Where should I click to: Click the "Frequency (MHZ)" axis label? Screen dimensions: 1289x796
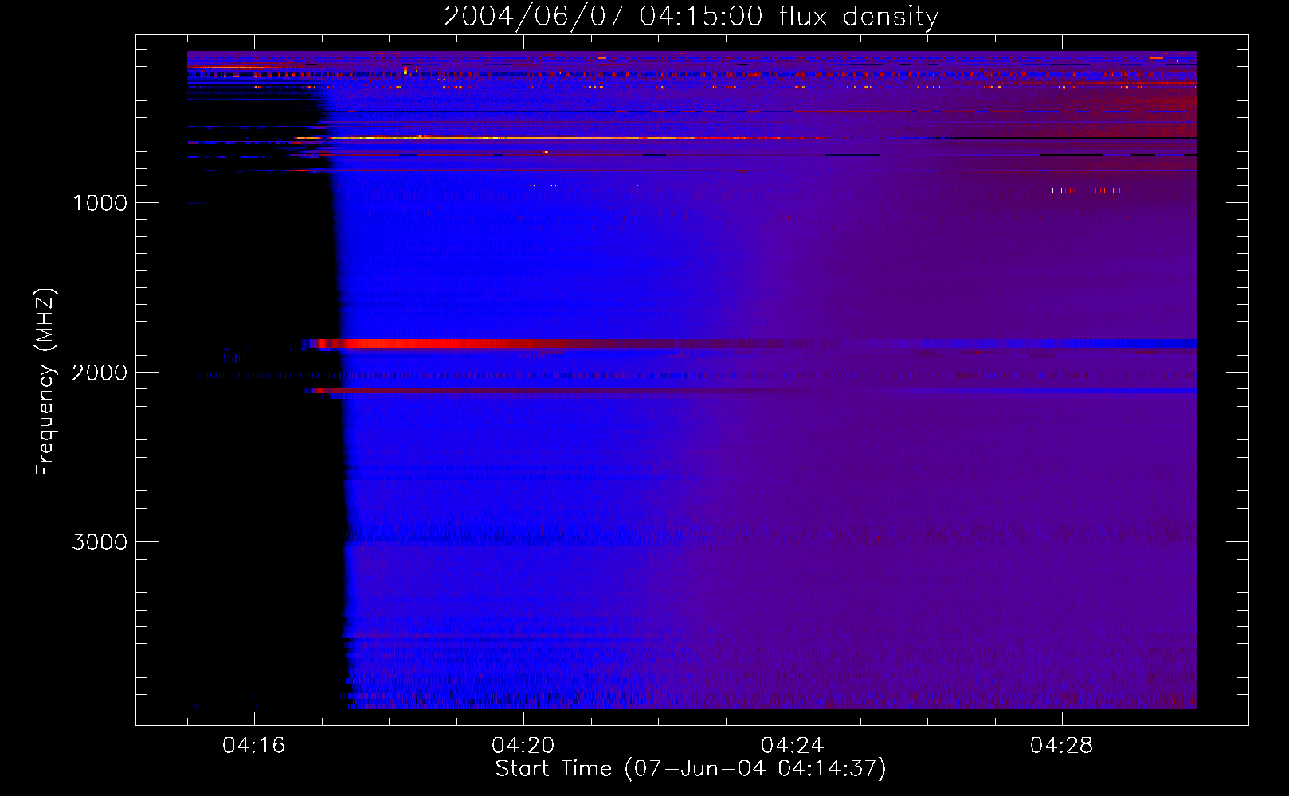[45, 382]
